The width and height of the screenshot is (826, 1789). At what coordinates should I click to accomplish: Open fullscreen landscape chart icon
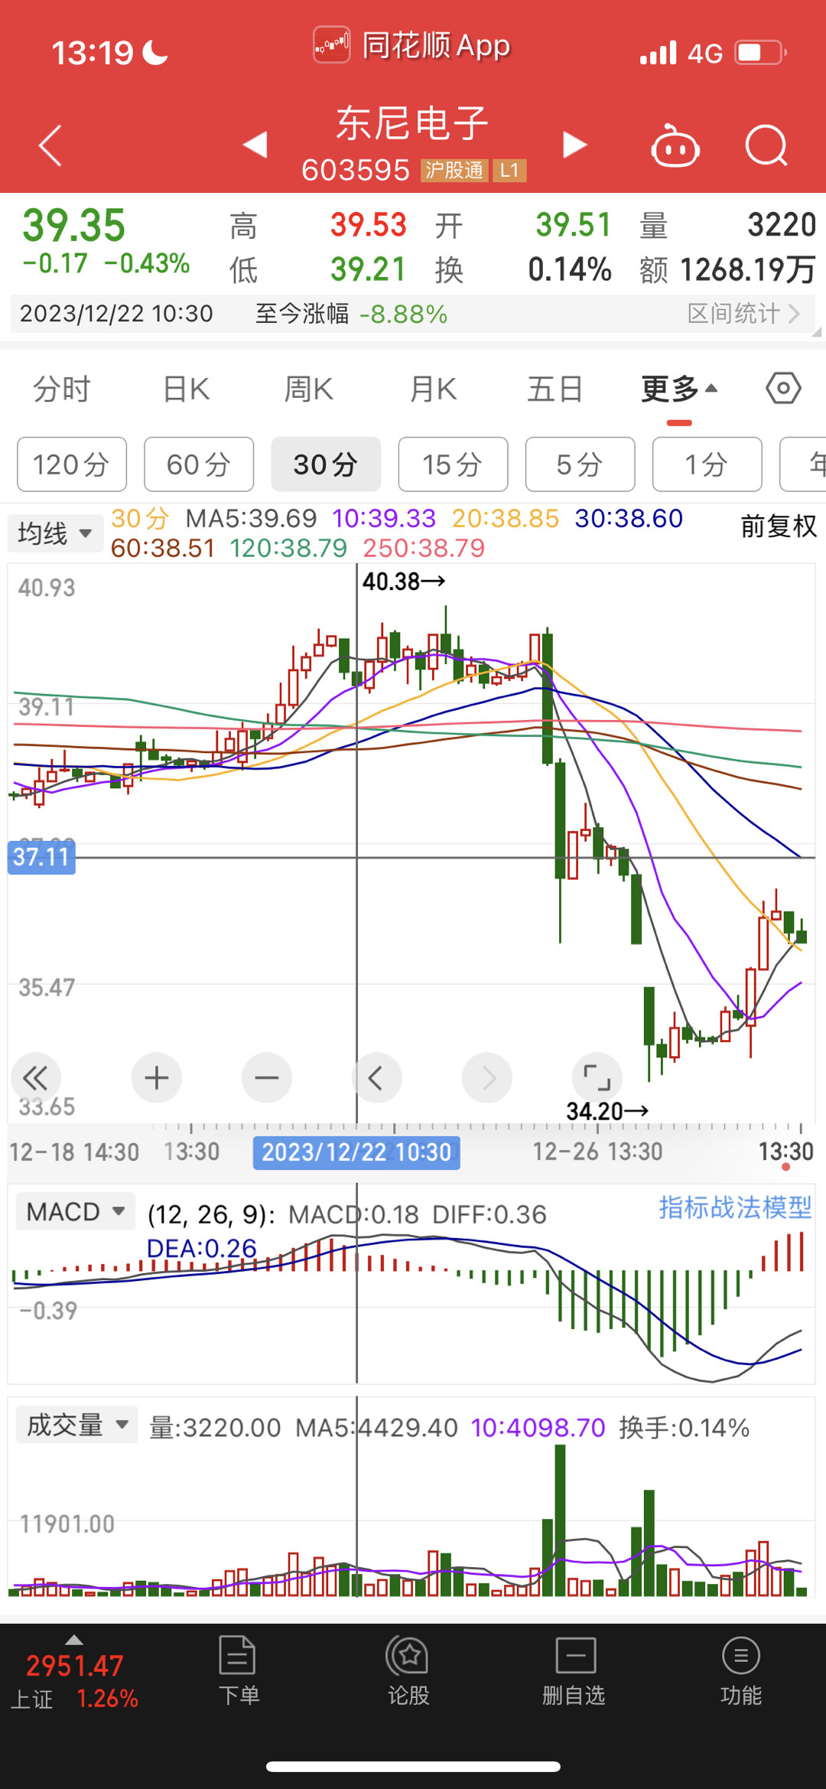click(597, 1078)
